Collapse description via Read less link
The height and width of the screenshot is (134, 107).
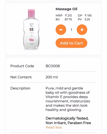tap(54, 127)
